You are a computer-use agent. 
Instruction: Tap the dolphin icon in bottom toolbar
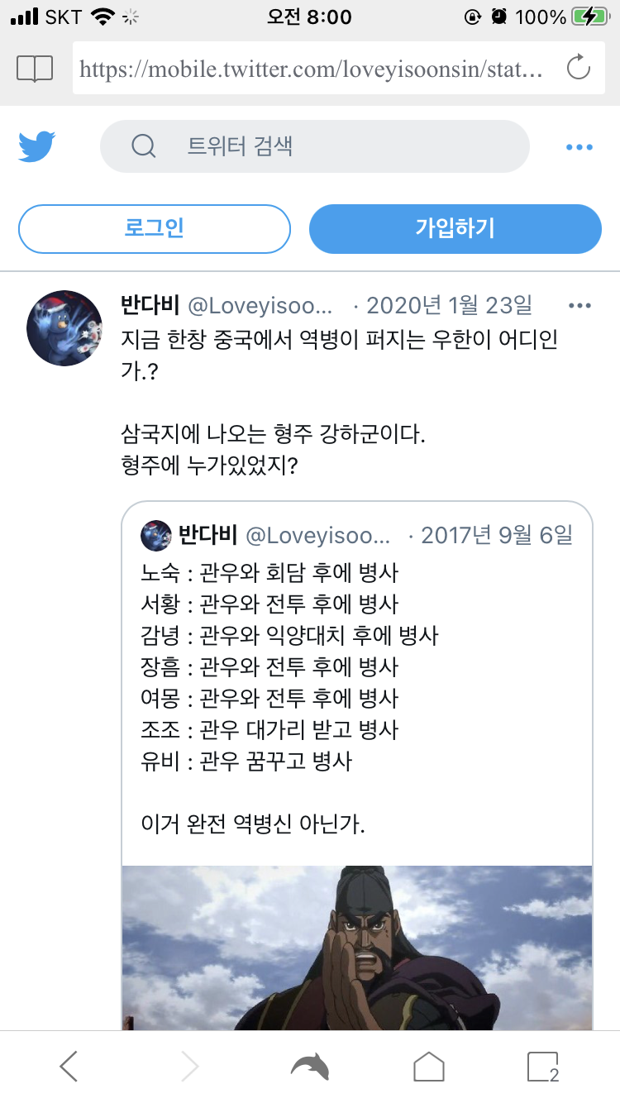click(x=310, y=1067)
